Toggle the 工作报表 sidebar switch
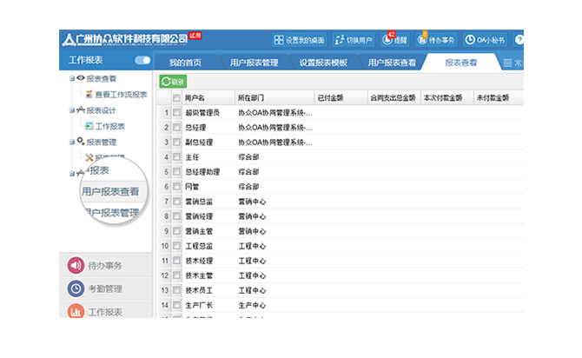The height and width of the screenshot is (358, 582). [142, 61]
